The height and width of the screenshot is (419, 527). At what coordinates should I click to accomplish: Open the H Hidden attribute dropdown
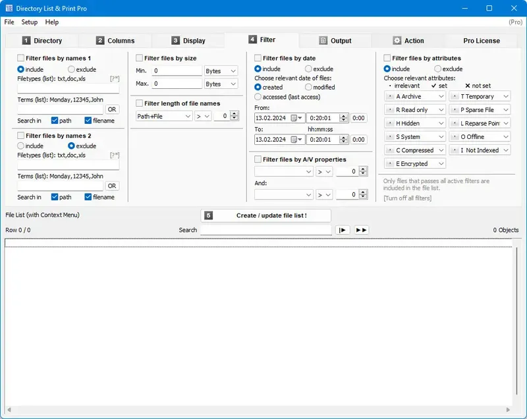415,123
